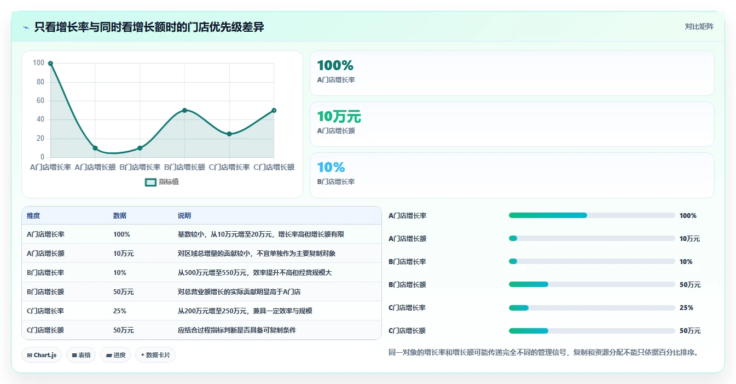Click the 数据 column header

(120, 216)
